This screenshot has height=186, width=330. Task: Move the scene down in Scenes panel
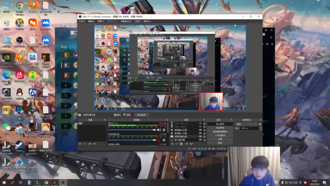[94, 144]
